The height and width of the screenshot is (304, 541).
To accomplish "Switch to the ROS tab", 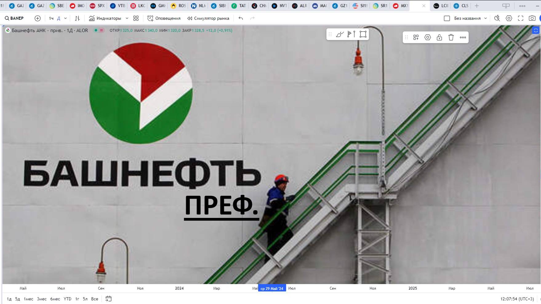I will click(x=178, y=6).
